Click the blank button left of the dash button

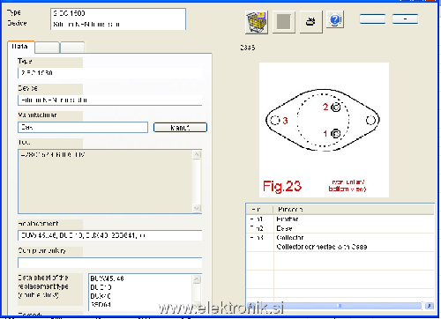point(372,19)
